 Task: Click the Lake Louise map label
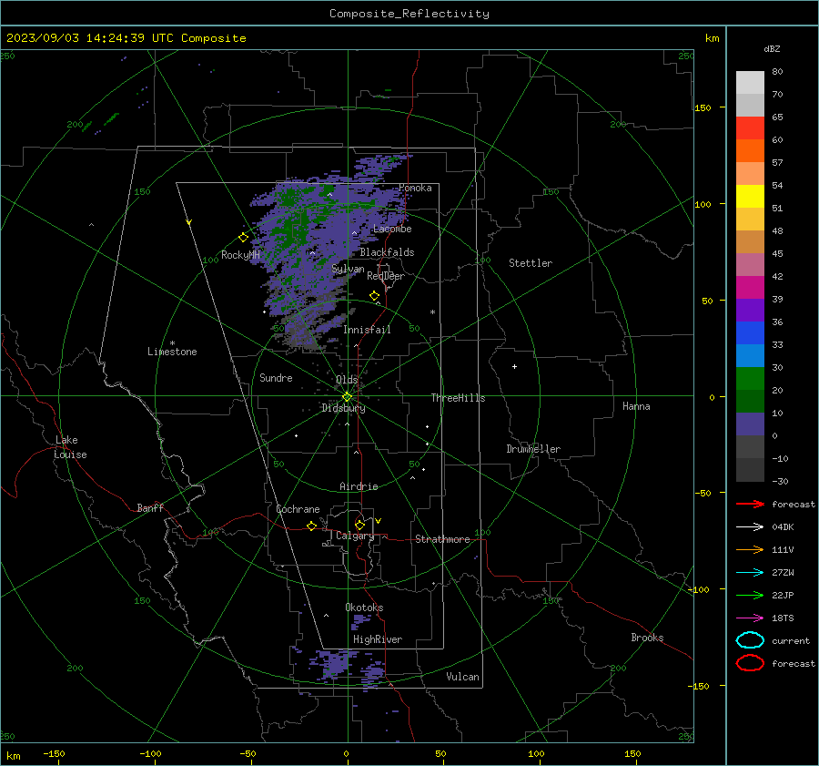click(70, 447)
